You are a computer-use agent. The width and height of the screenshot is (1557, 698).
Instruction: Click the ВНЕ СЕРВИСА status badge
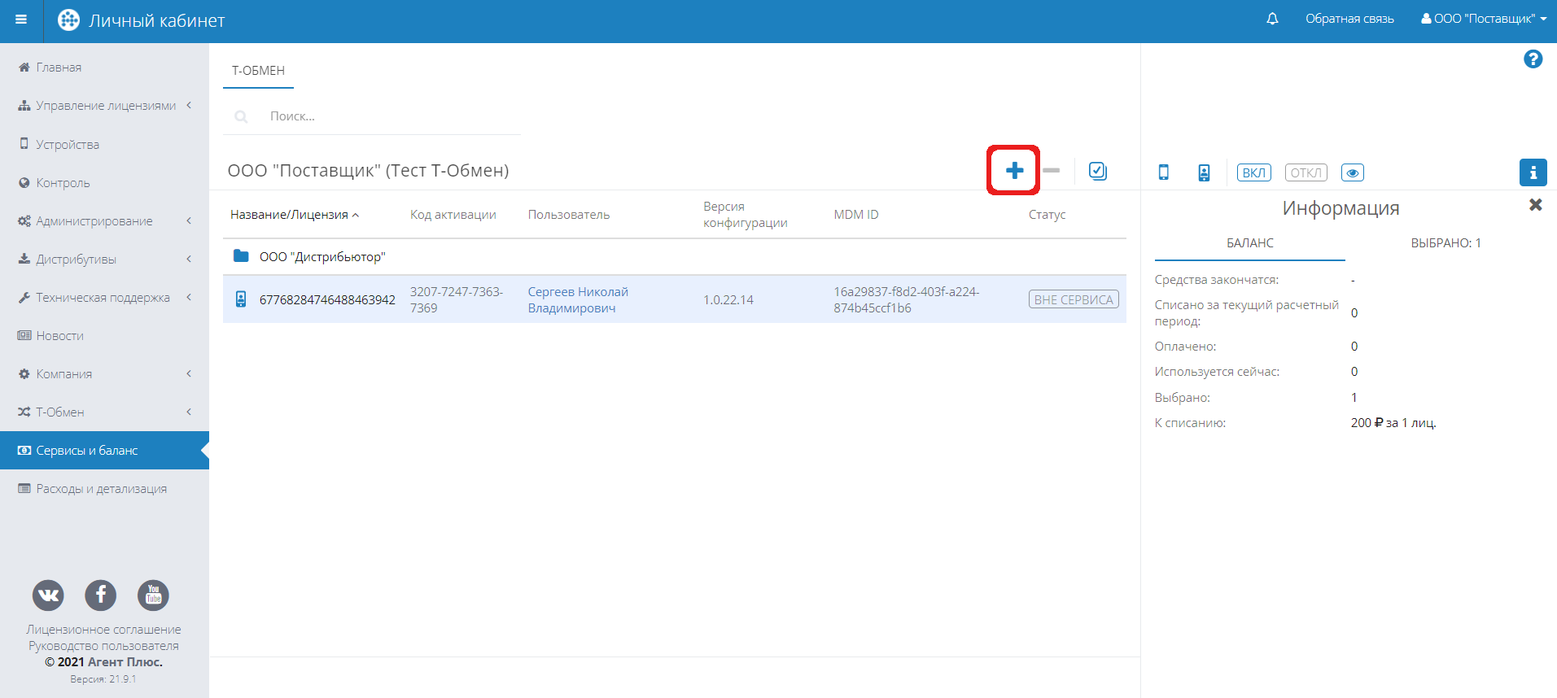(1074, 299)
